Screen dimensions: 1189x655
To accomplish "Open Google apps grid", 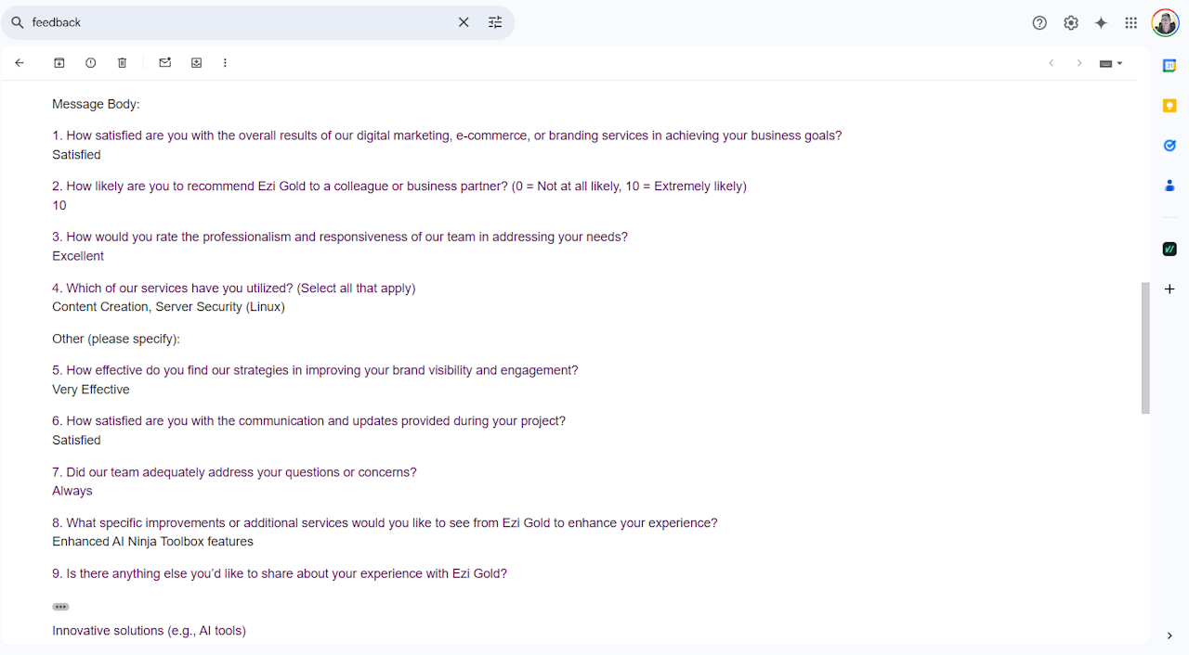I will pos(1131,23).
